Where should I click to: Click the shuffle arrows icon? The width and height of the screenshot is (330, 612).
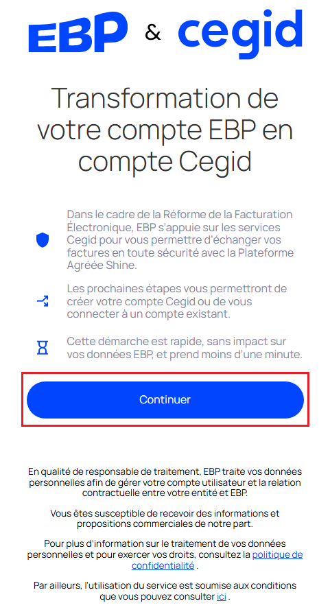43,301
